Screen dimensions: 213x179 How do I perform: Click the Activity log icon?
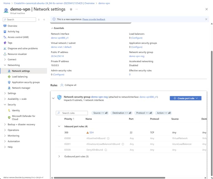click(5, 31)
